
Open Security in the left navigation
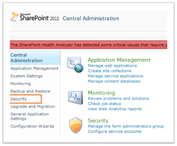point(19,99)
